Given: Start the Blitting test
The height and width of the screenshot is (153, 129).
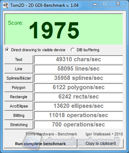Looking at the screenshot, I should (19, 115).
